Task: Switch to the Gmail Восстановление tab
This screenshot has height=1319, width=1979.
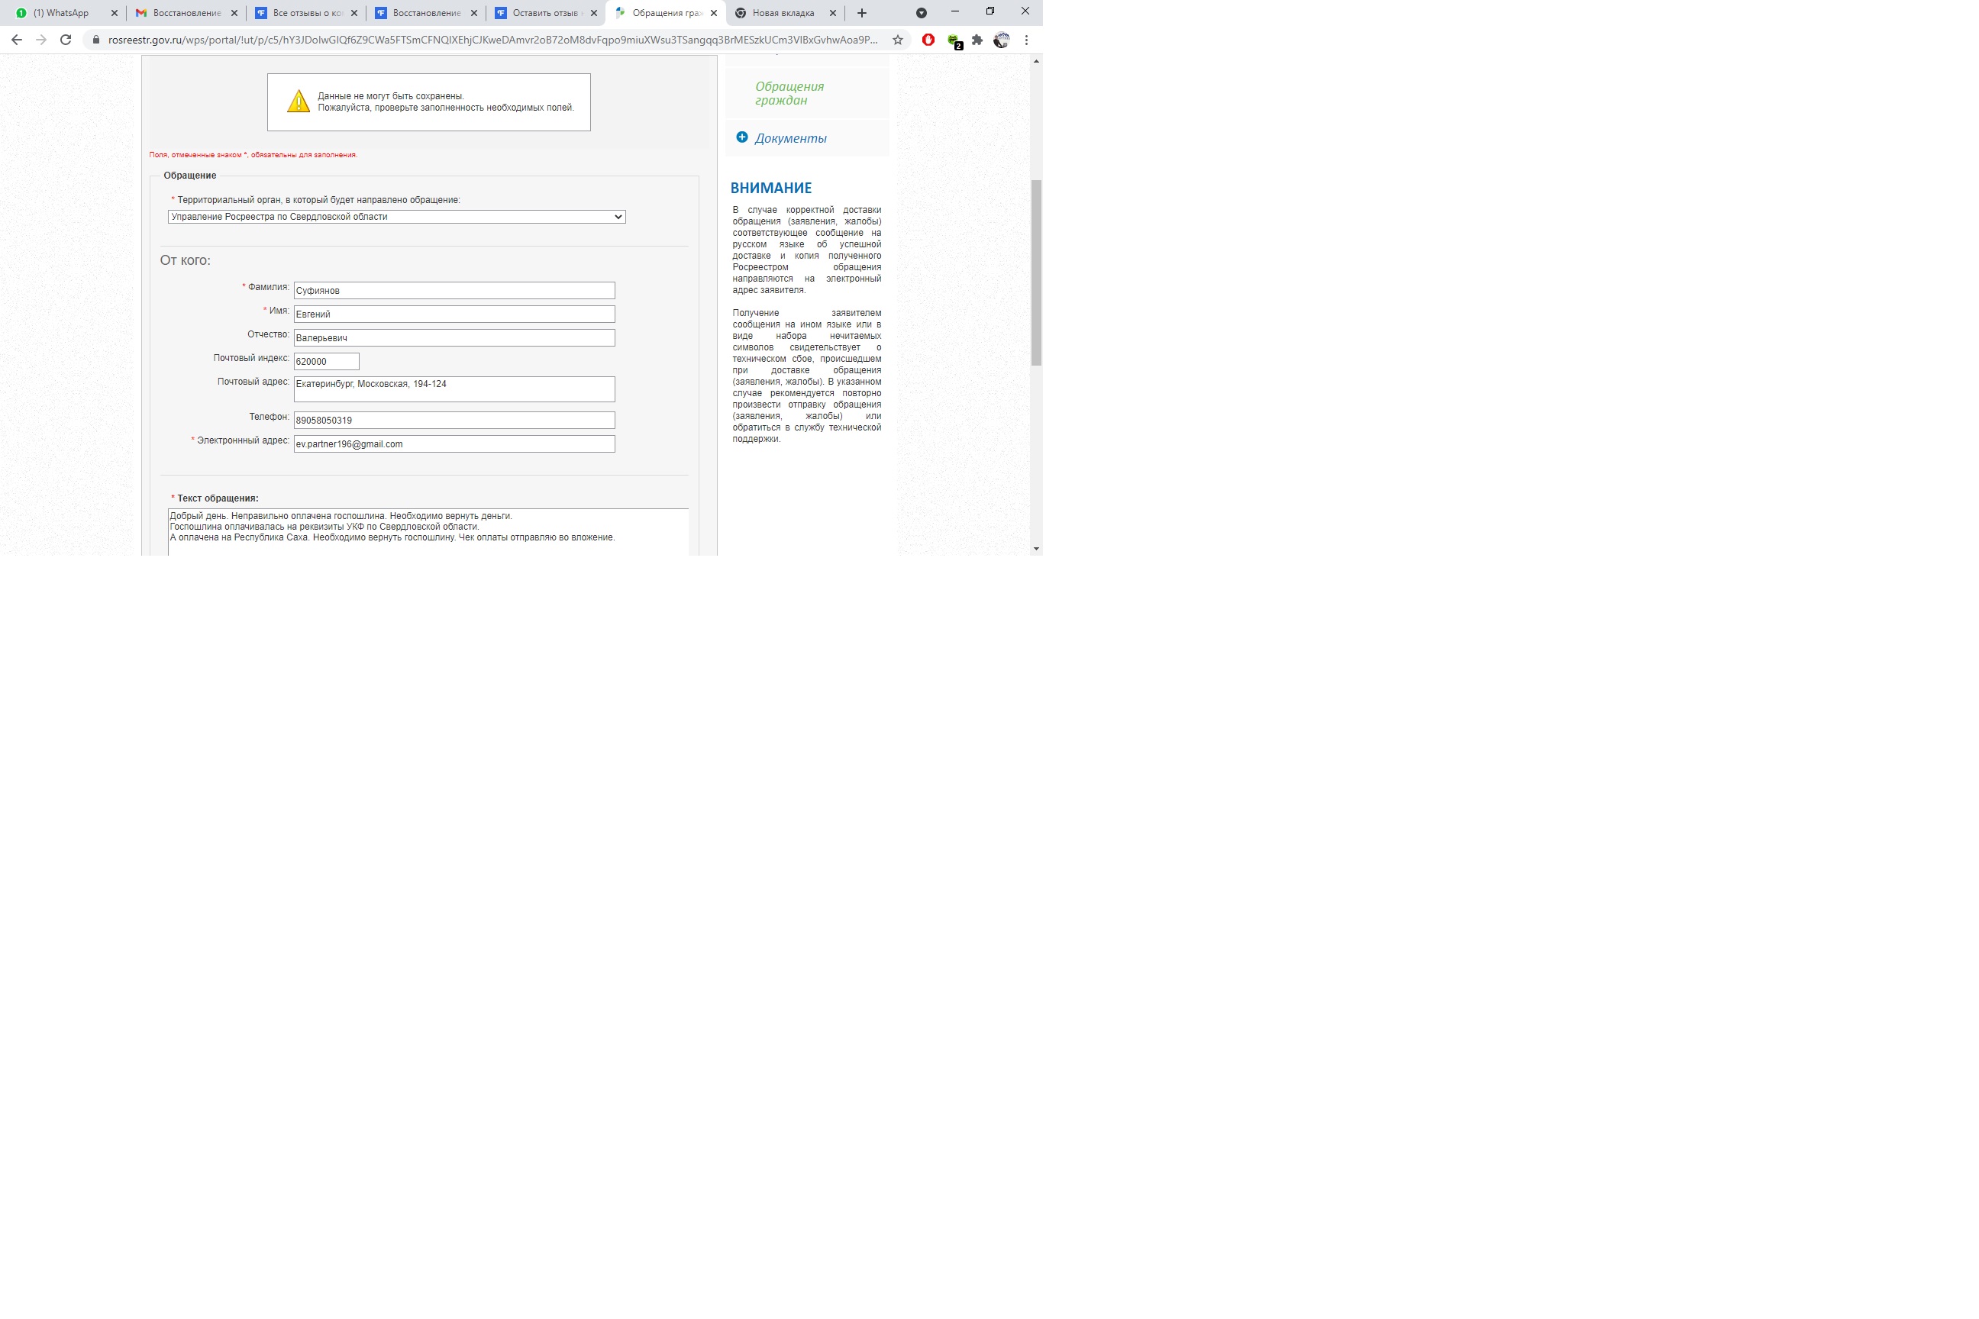Action: click(186, 13)
